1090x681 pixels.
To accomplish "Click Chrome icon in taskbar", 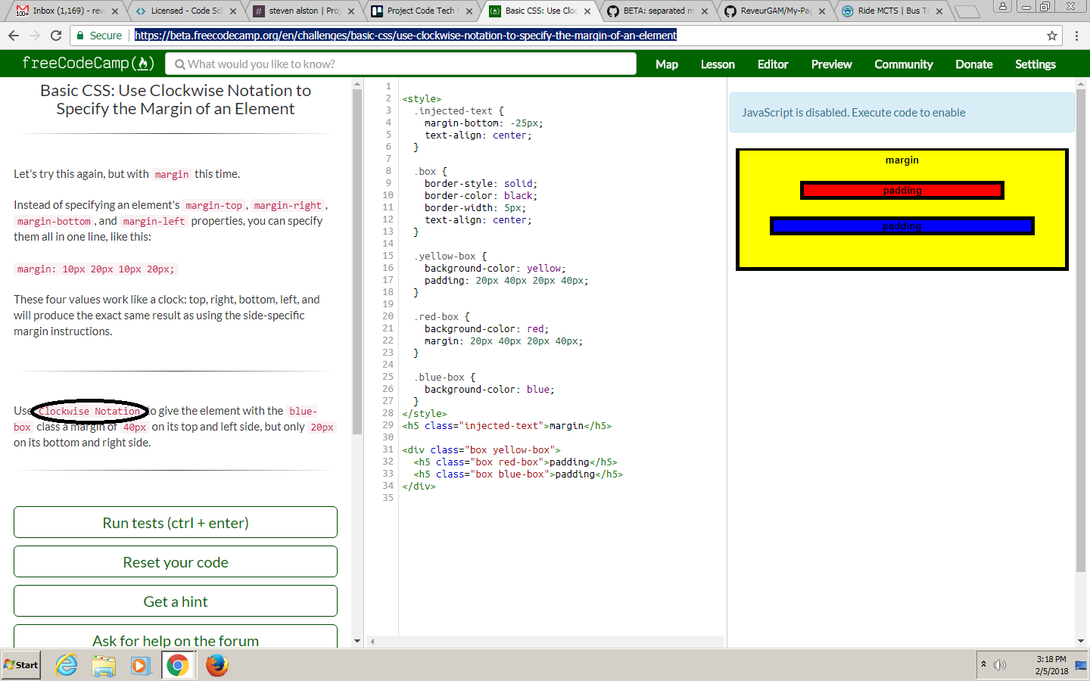I will click(178, 665).
